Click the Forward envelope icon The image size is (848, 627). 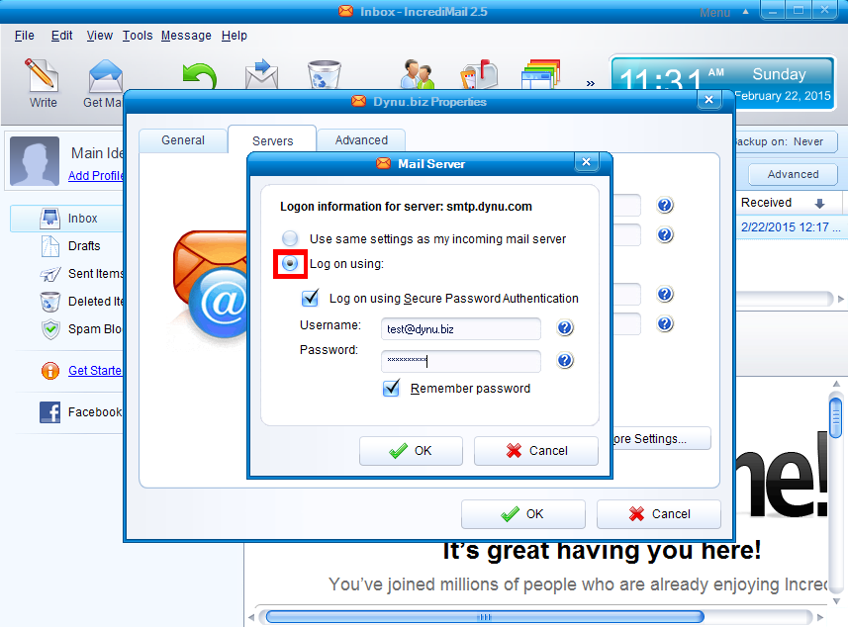pos(262,74)
